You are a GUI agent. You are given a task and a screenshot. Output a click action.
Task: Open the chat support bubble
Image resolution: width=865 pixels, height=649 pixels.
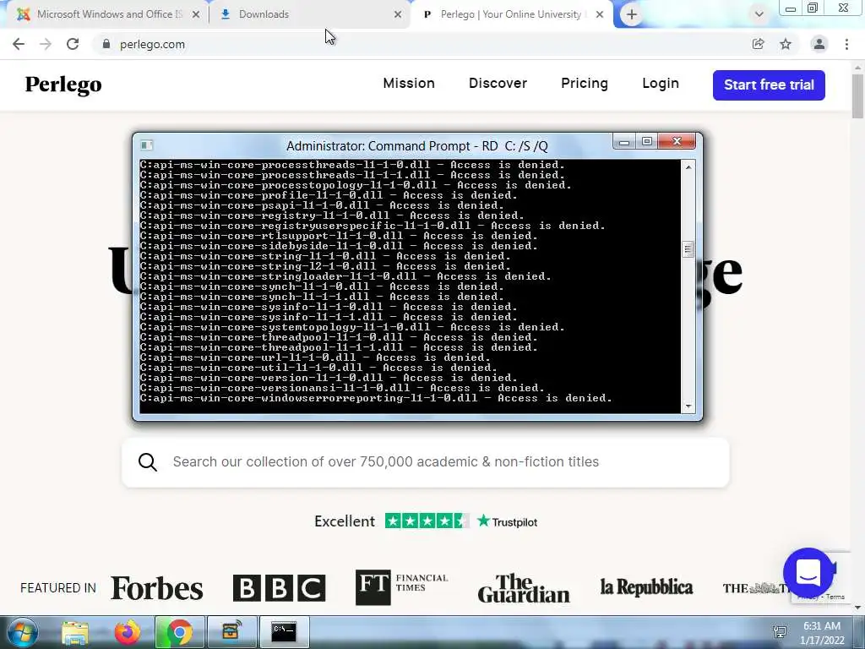808,573
